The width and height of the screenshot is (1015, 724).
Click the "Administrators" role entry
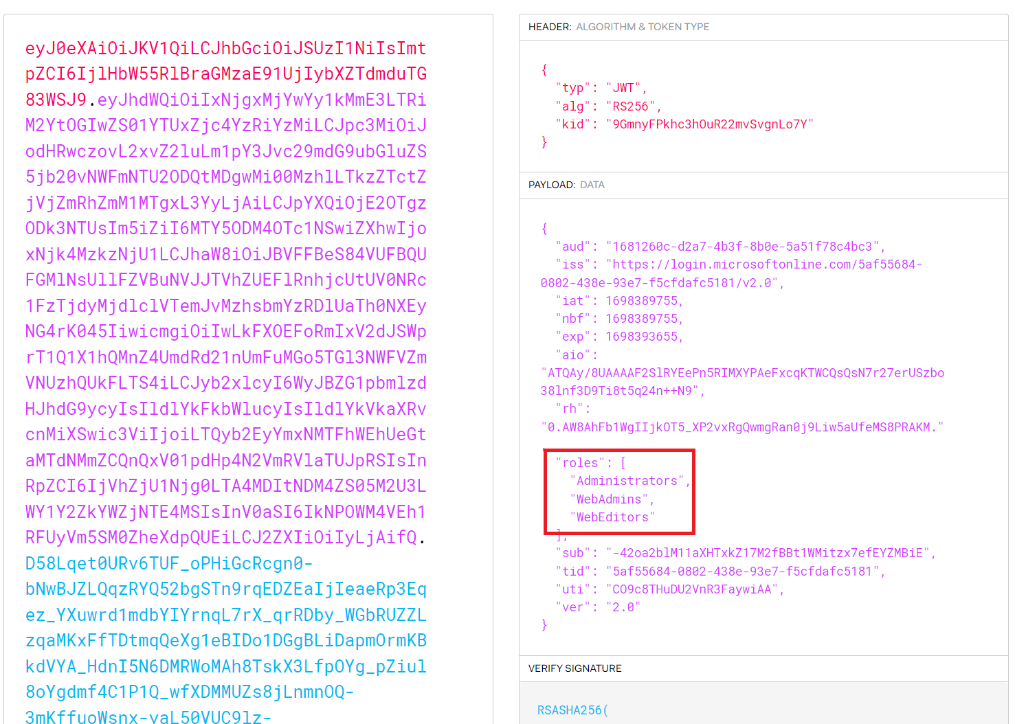(x=627, y=481)
